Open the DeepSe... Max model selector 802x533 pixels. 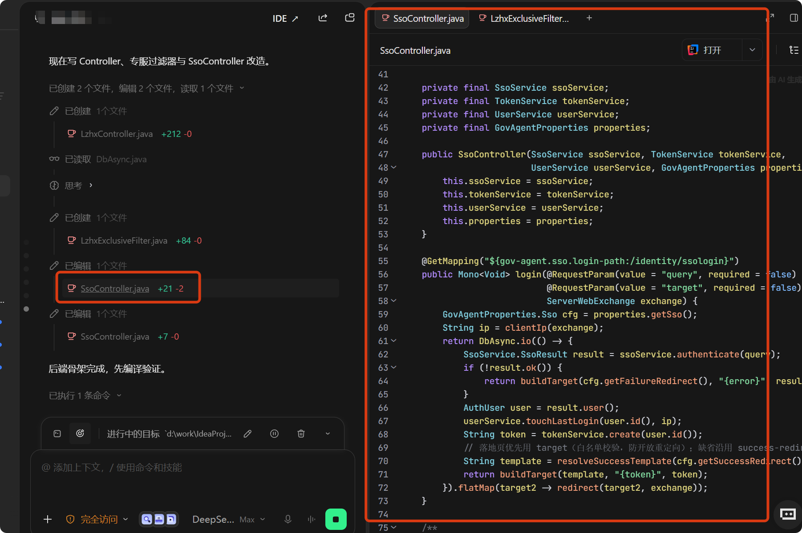coord(229,519)
